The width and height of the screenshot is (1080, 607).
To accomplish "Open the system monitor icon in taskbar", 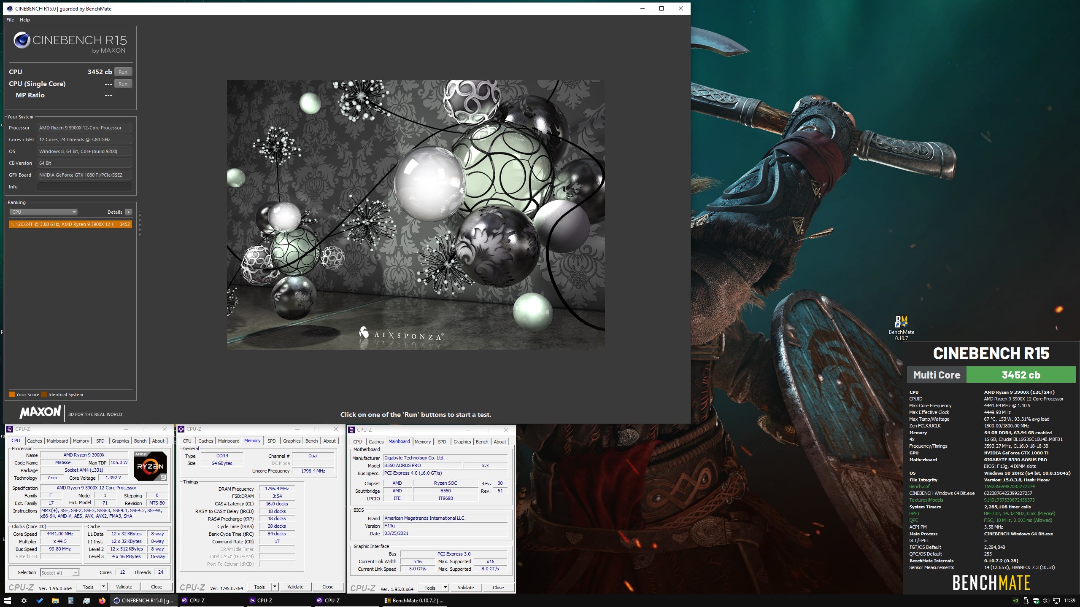I will [x=86, y=601].
